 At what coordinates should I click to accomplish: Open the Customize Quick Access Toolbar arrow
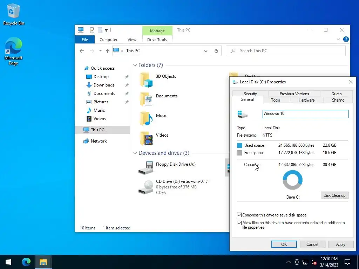point(107,30)
